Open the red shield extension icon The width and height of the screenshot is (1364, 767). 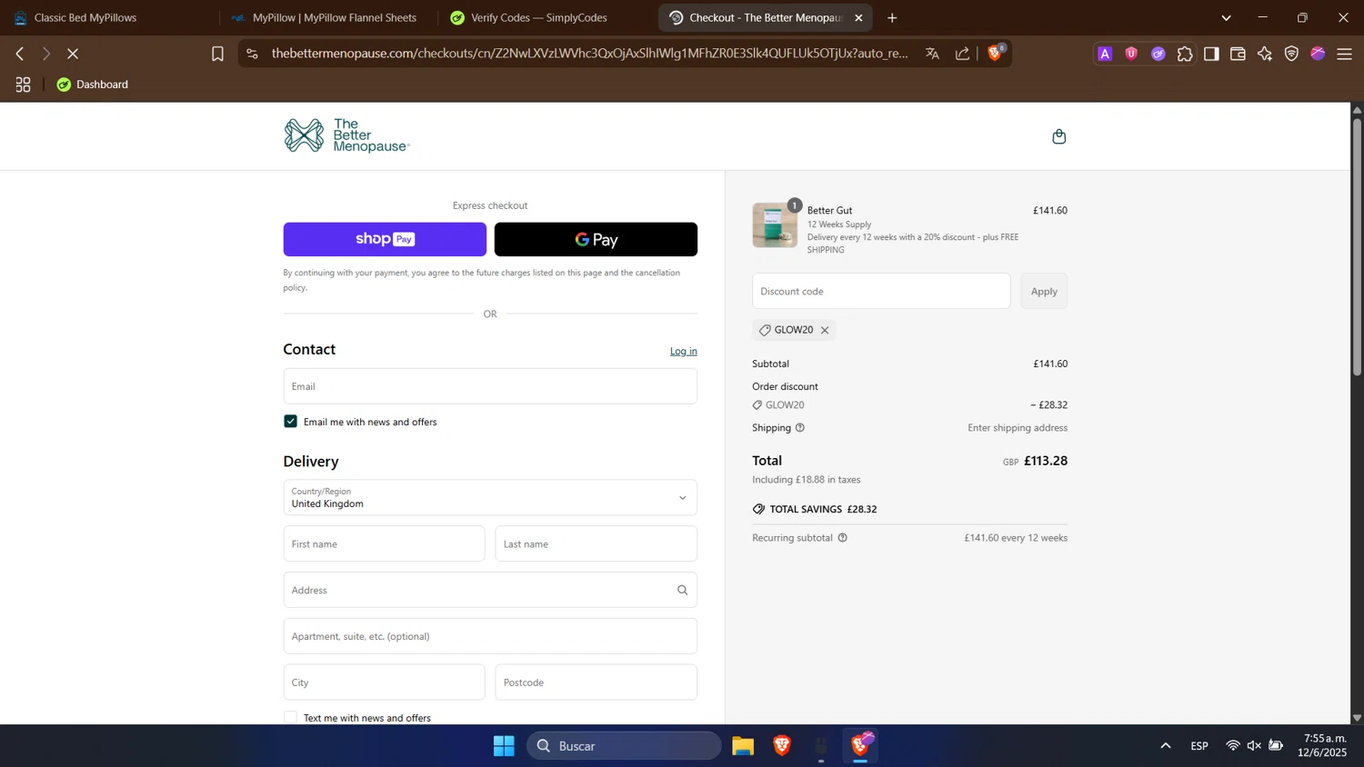(1131, 54)
